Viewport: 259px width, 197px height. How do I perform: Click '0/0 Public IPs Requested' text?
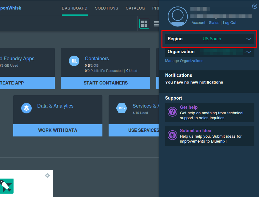[x=104, y=71]
